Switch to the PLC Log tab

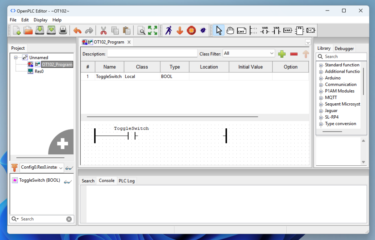coord(127,181)
